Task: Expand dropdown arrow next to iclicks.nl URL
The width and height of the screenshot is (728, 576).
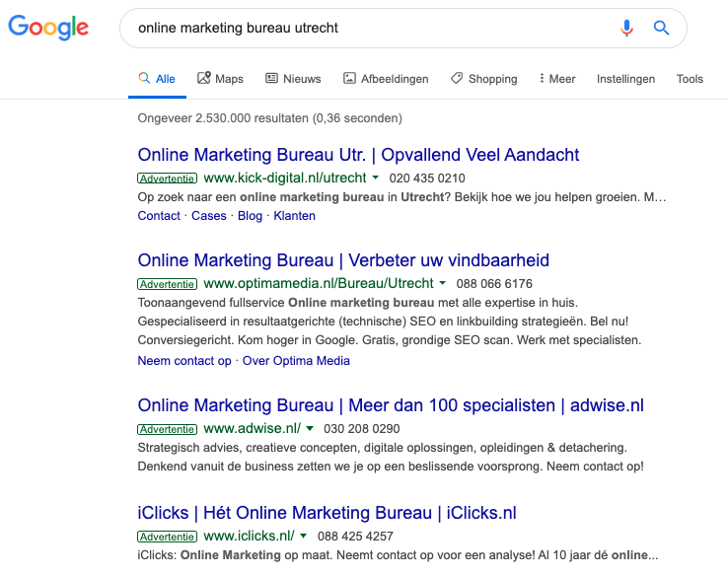Action: point(303,536)
